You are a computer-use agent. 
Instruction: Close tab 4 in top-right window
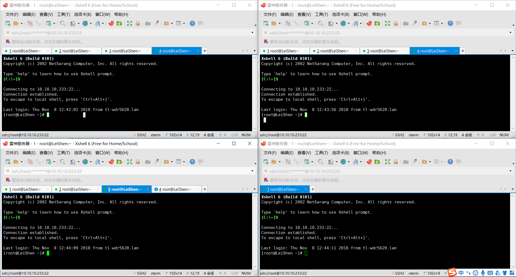(456, 51)
